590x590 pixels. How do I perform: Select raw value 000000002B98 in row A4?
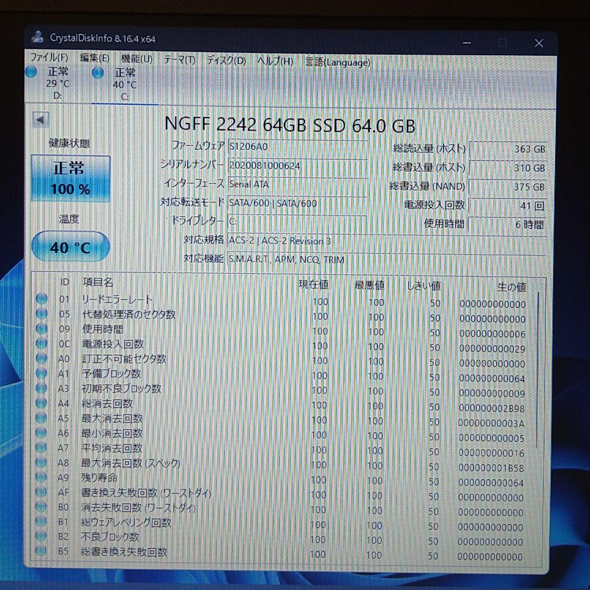pyautogui.click(x=492, y=408)
